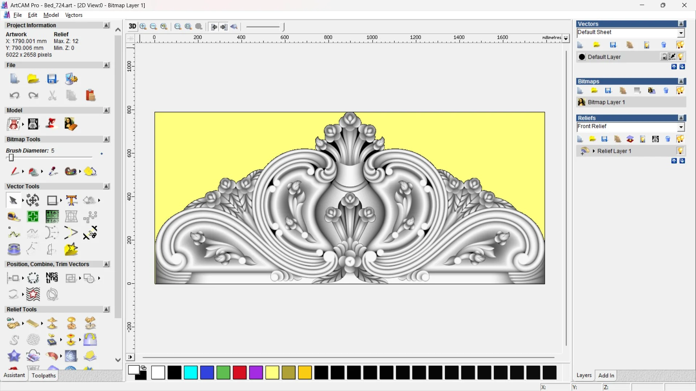This screenshot has width=696, height=391.
Task: Select the bitmap Paint brush tool
Action: (14, 171)
